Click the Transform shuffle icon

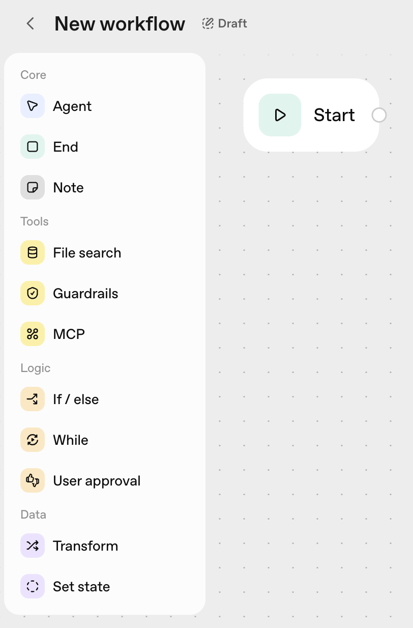(33, 546)
